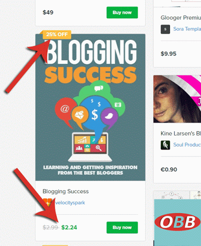Click Buy now on the $49 product
The width and height of the screenshot is (201, 246).
click(x=122, y=12)
